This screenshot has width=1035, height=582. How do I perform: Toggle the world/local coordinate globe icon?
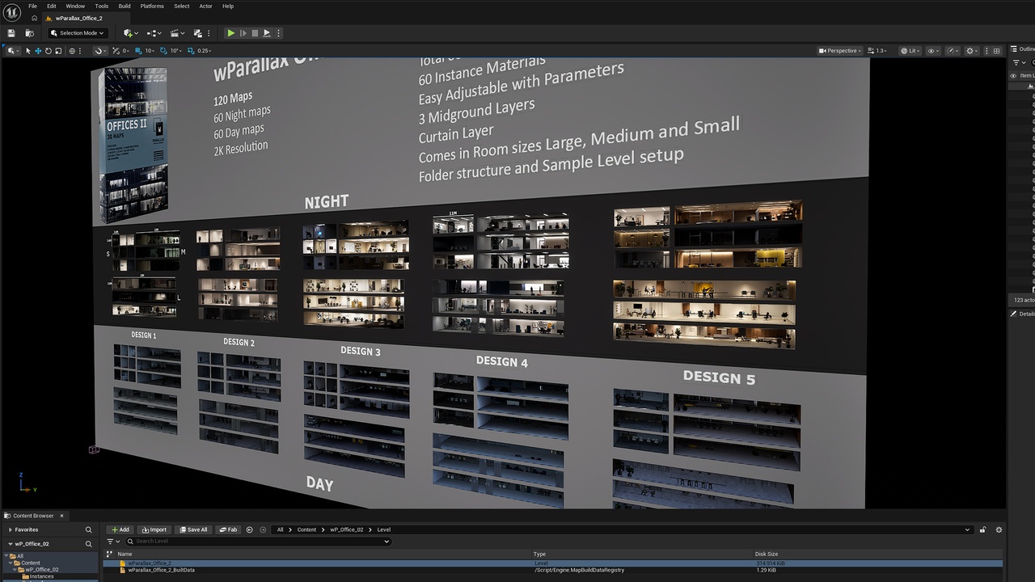tap(72, 51)
